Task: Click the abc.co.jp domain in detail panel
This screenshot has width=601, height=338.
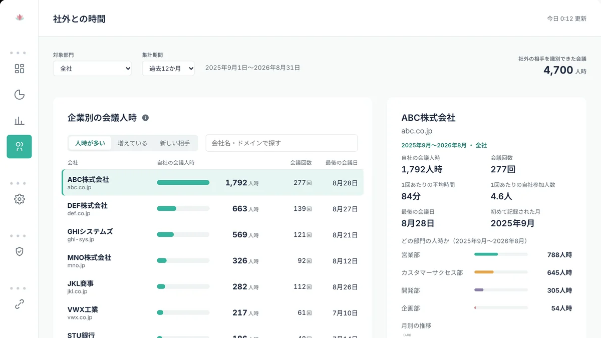Action: pyautogui.click(x=417, y=131)
